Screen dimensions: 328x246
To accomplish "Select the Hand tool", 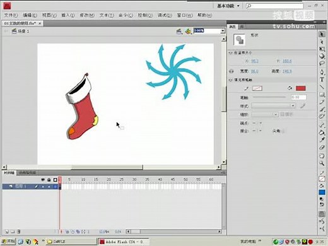I will coord(322,156).
